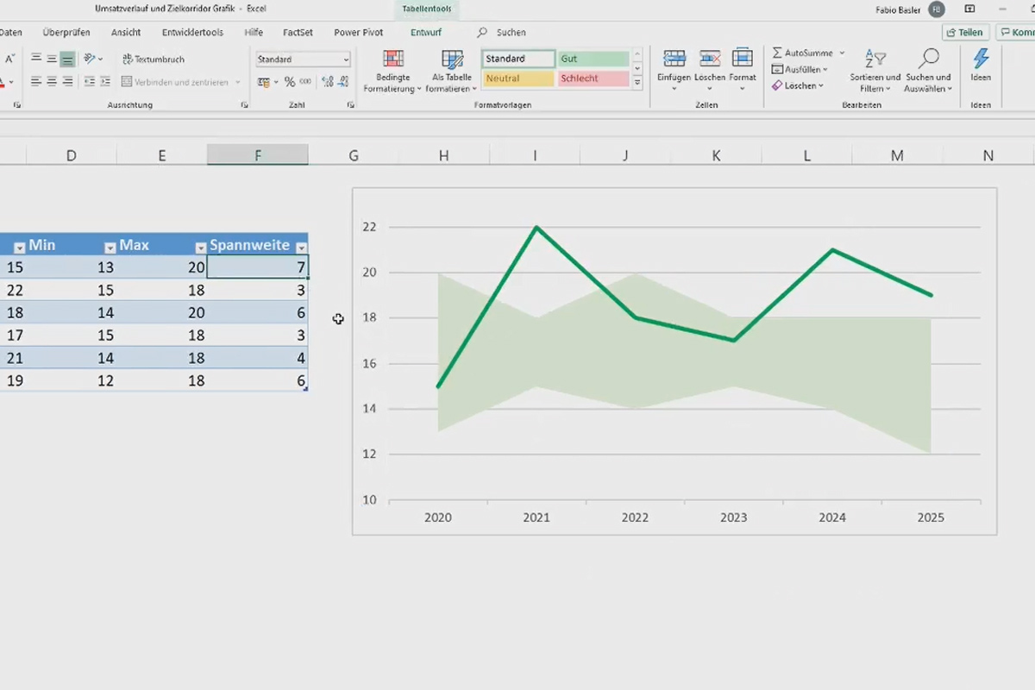Select the Max cell showing 20 first row
Image resolution: width=1035 pixels, height=690 pixels.
click(162, 267)
